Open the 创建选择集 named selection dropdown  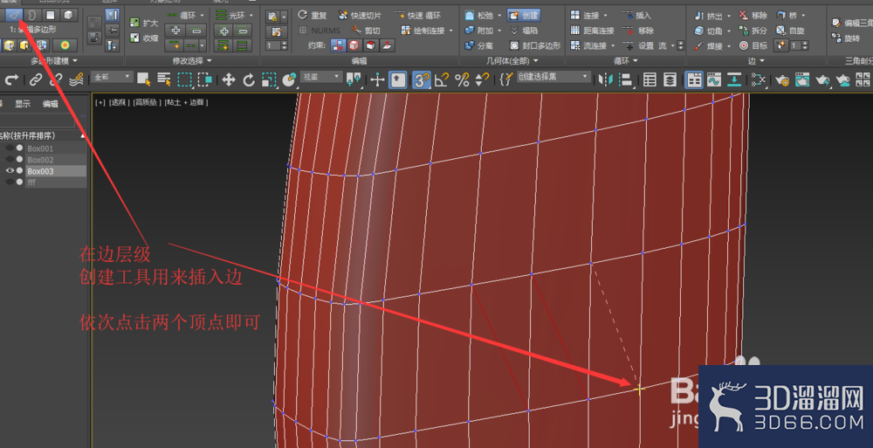click(553, 77)
